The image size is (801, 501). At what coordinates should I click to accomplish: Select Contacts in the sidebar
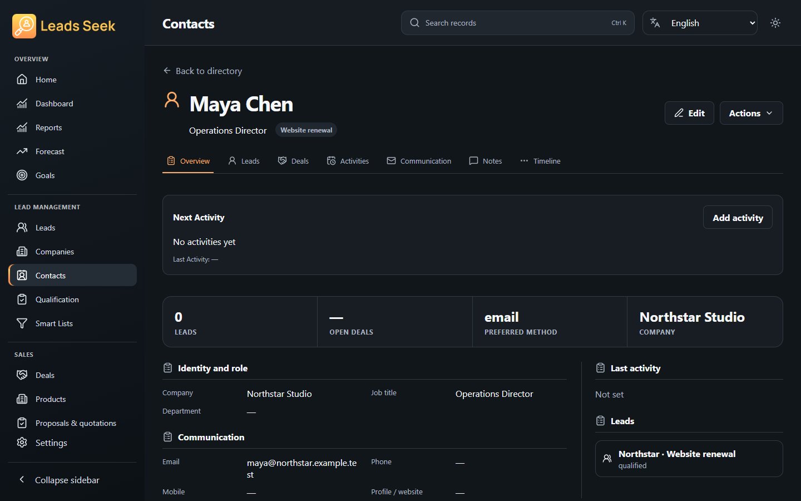72,276
